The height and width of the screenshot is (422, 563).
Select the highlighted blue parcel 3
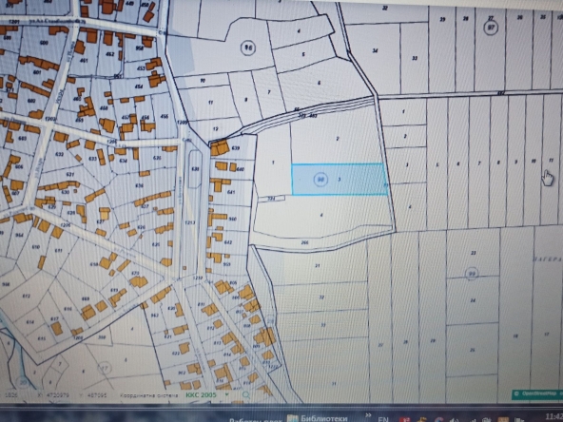coord(340,180)
